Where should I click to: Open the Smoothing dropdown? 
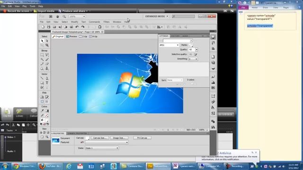coord(196,59)
